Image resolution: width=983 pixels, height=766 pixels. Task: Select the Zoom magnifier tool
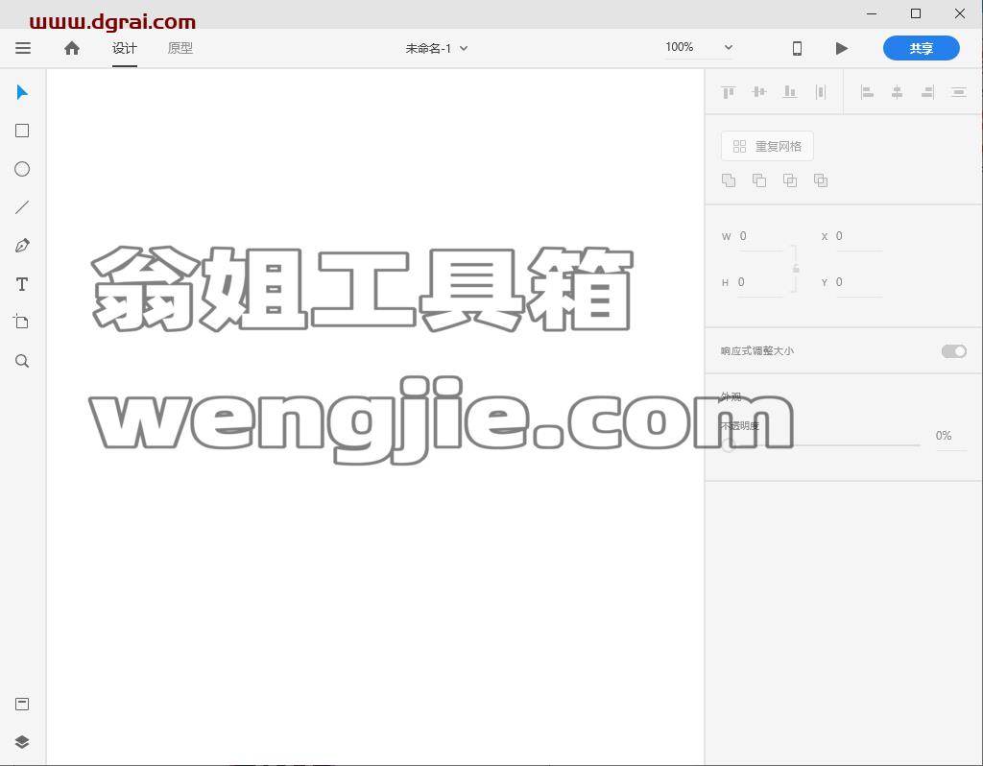[x=22, y=361]
